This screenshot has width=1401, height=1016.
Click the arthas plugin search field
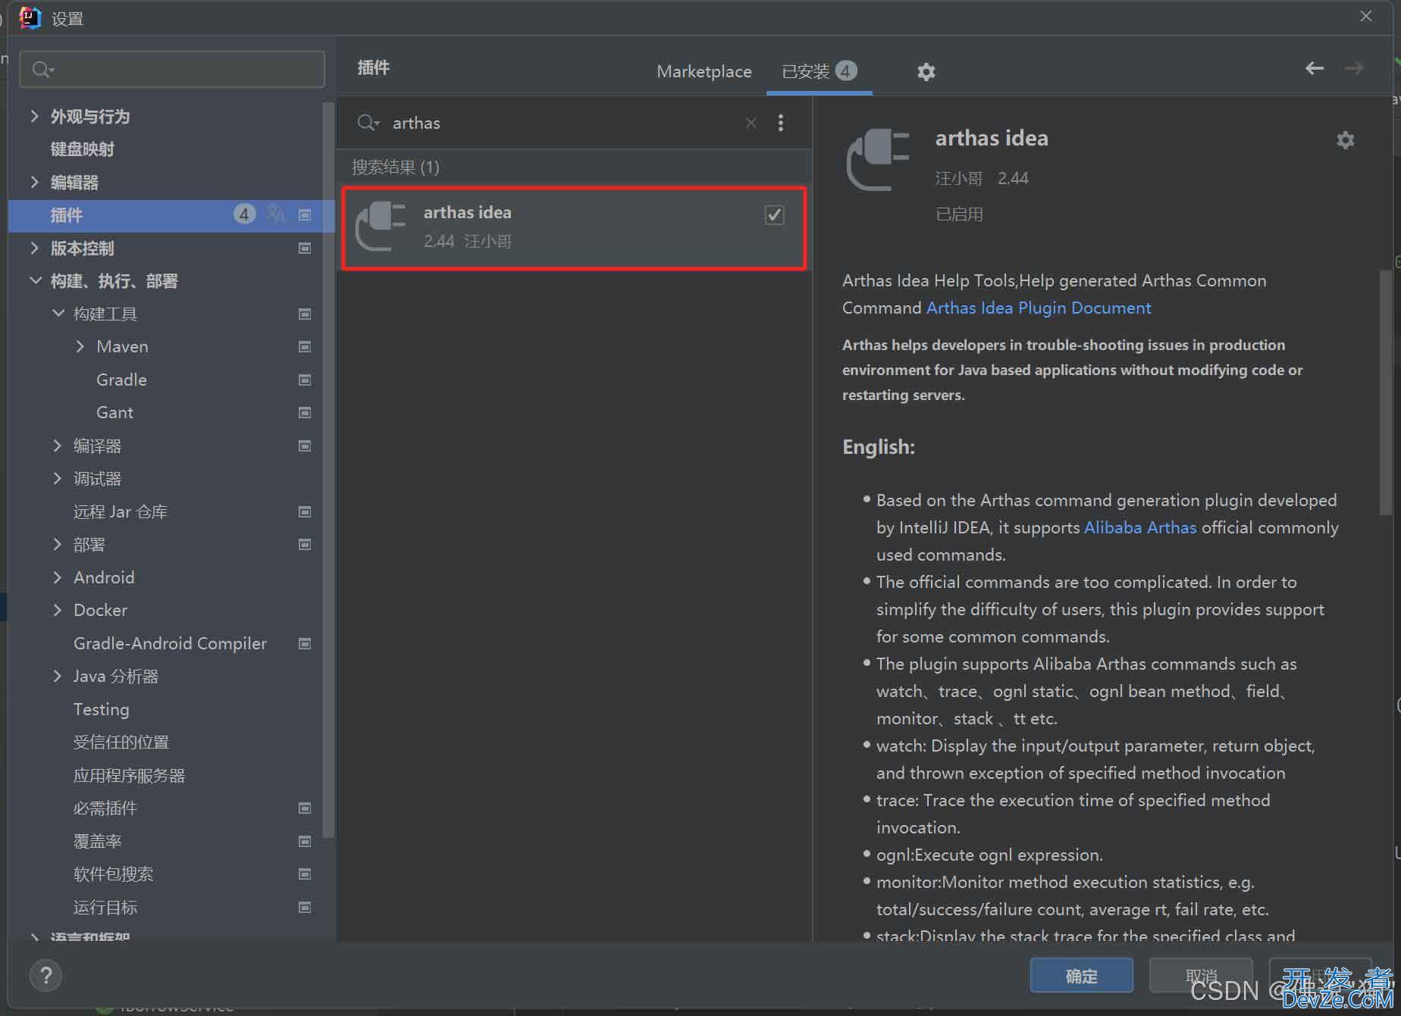(x=565, y=123)
